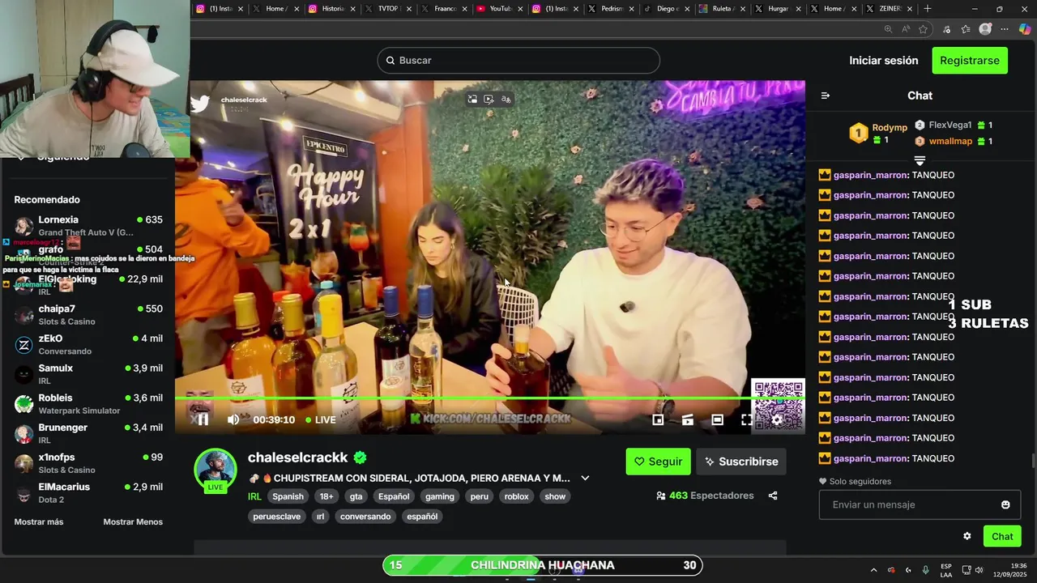Click Iniciar sesión link
The width and height of the screenshot is (1037, 583).
(x=883, y=61)
